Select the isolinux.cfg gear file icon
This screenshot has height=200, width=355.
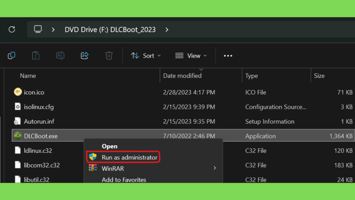(x=18, y=107)
